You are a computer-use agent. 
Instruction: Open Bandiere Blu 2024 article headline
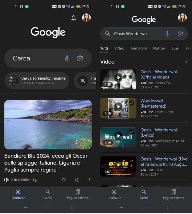[x=46, y=163]
